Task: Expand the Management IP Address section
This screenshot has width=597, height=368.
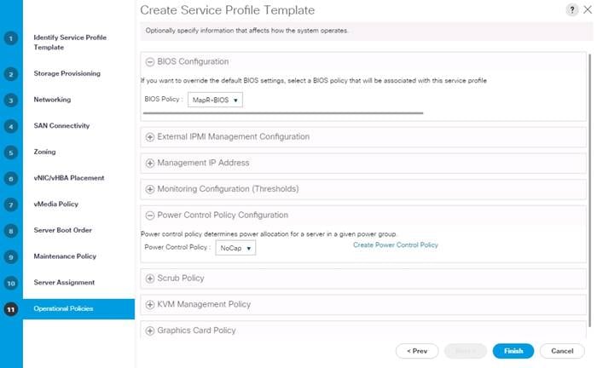Action: pyautogui.click(x=150, y=163)
